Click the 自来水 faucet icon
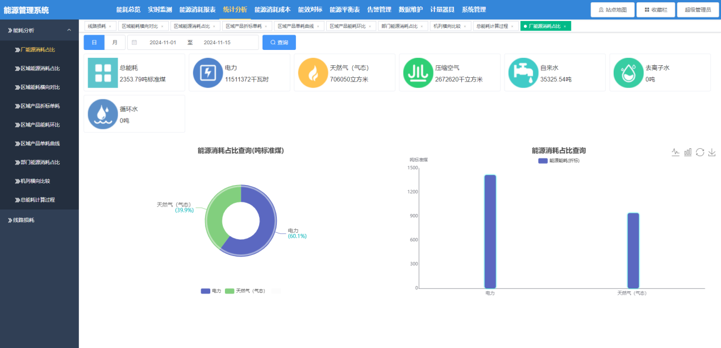The height and width of the screenshot is (348, 721). point(523,73)
